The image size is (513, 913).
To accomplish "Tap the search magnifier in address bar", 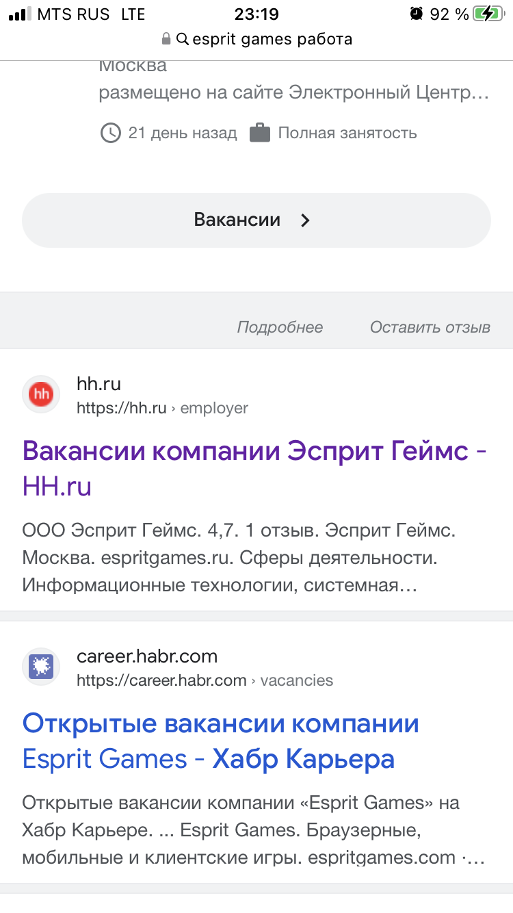I will (x=183, y=40).
